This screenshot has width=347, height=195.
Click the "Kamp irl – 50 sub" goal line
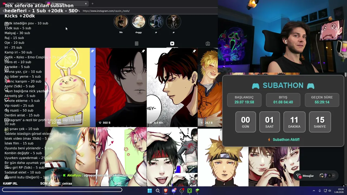coord(18,52)
